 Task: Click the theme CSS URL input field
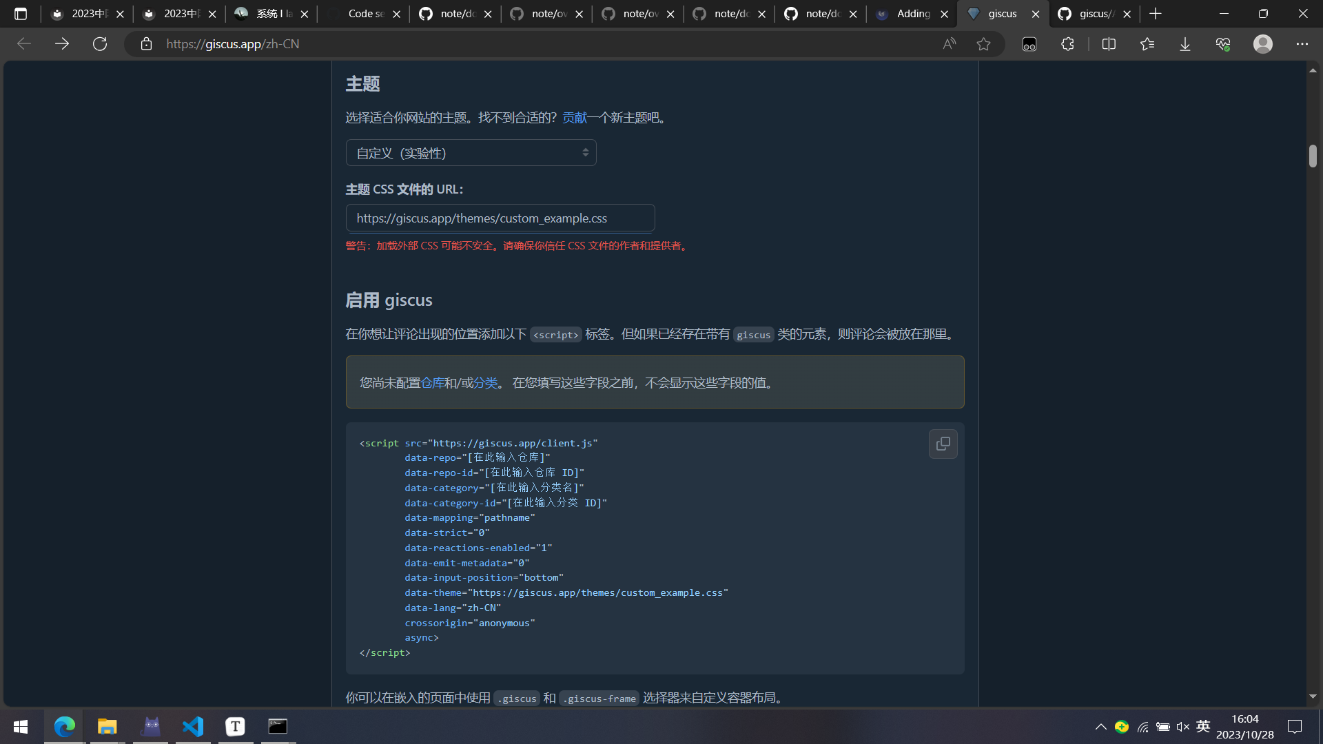tap(500, 218)
